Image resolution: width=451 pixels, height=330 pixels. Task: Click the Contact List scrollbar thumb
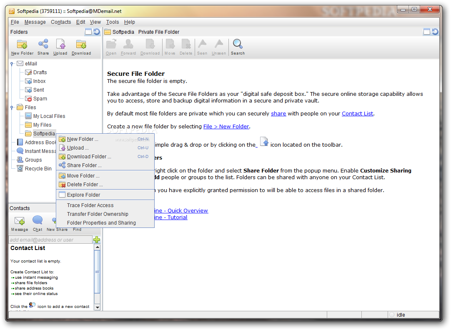point(97,272)
